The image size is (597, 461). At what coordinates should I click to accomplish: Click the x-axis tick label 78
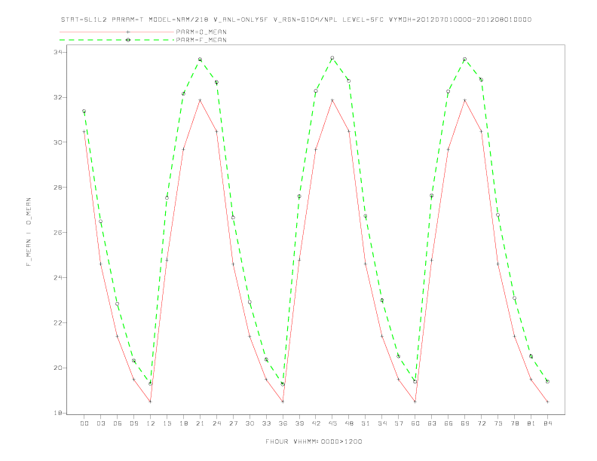514,423
